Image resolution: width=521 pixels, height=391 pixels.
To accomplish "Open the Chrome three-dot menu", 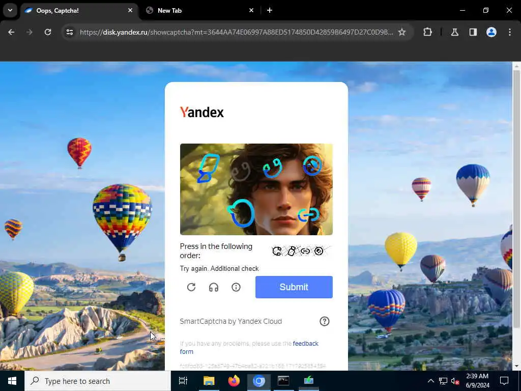I will click(510, 32).
